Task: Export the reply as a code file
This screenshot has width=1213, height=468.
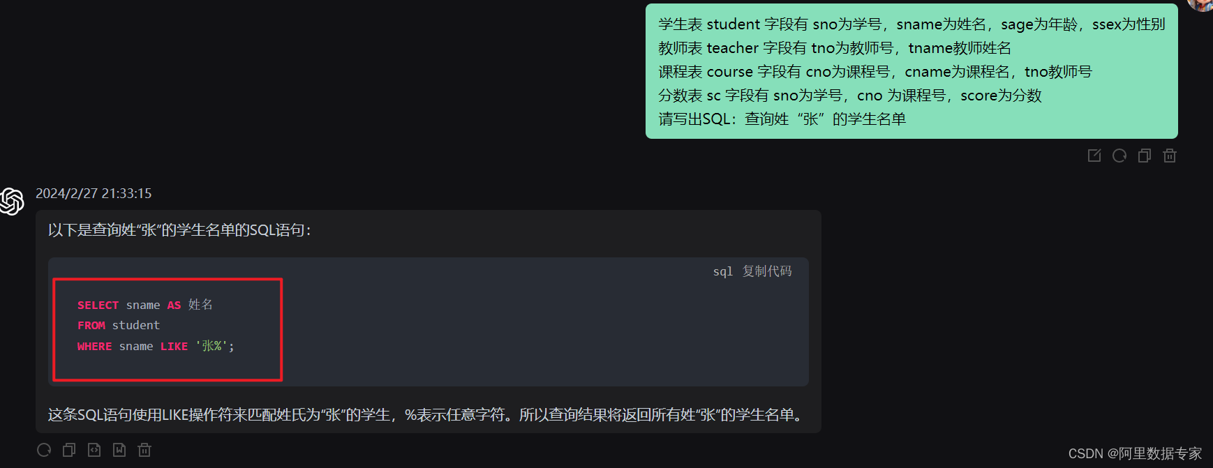Action: pyautogui.click(x=94, y=450)
